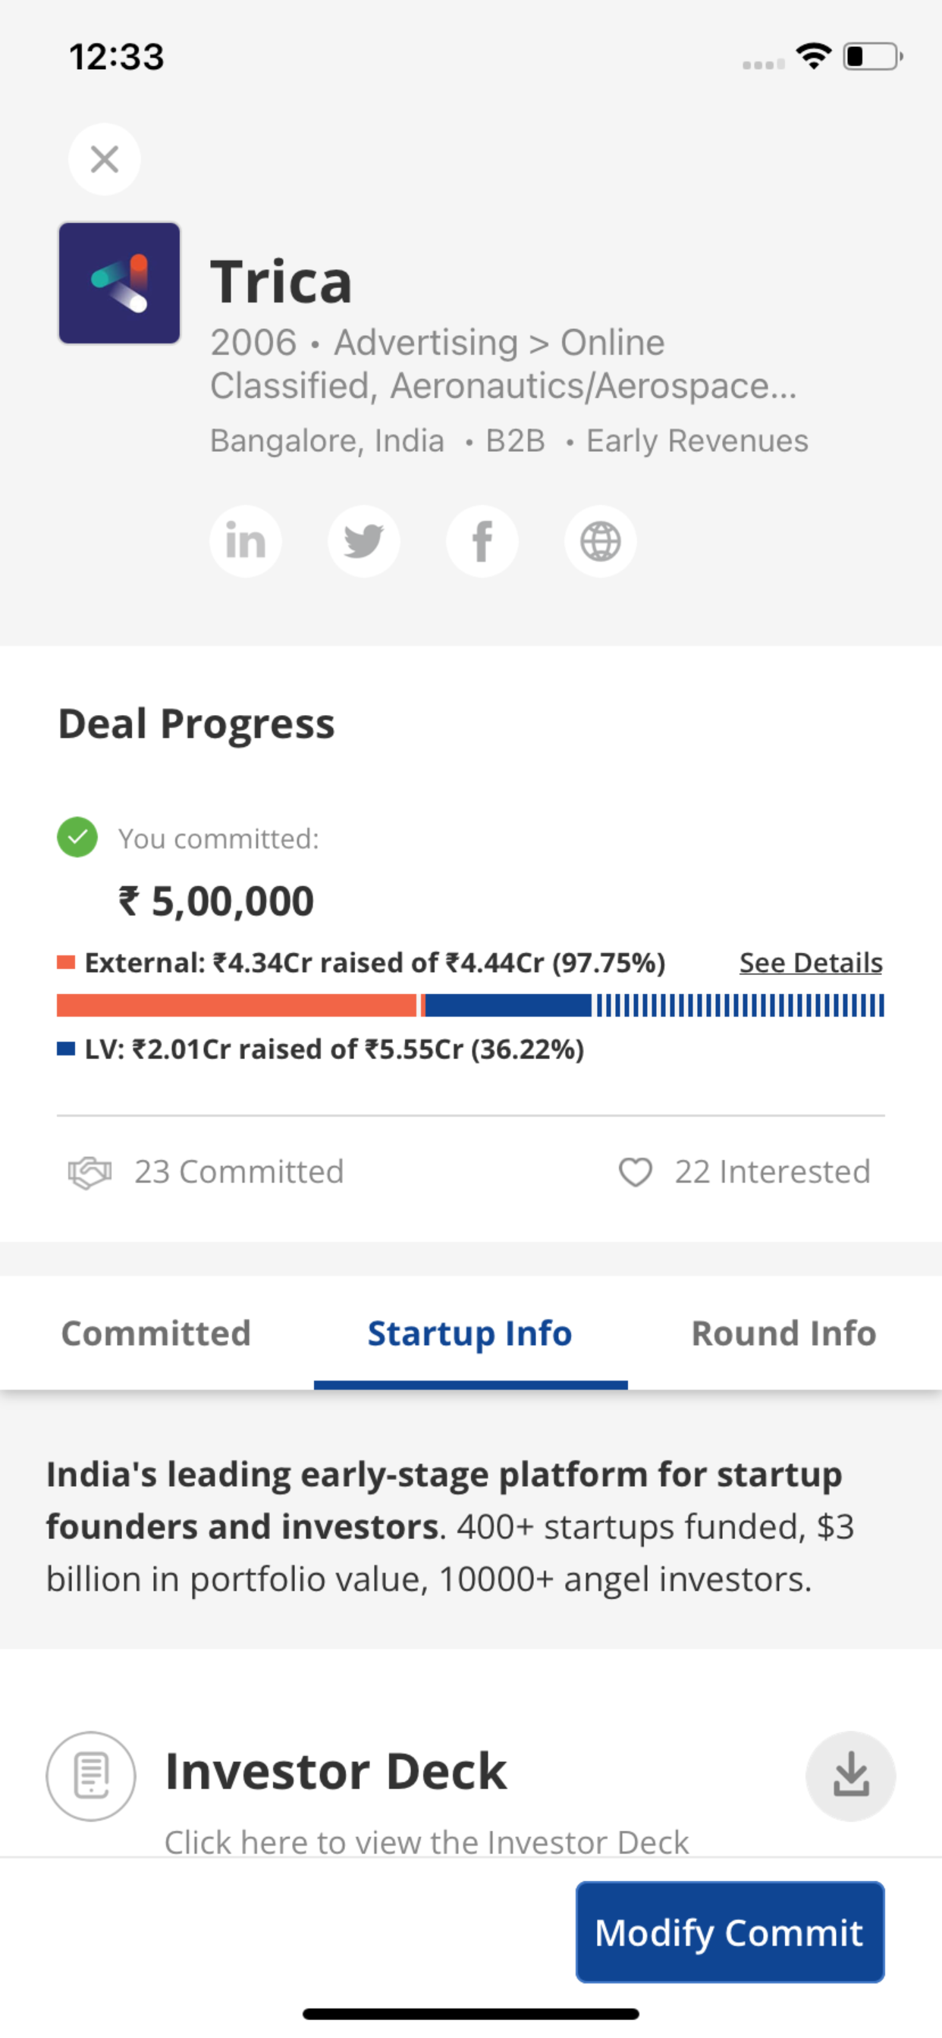Image resolution: width=942 pixels, height=2038 pixels.
Task: Tap the Trica company logo
Action: 120,284
